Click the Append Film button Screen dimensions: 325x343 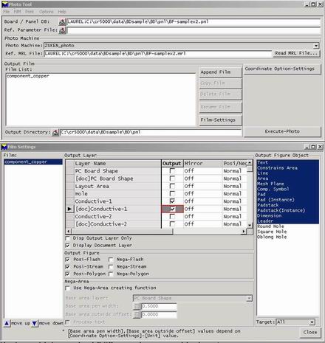point(220,72)
